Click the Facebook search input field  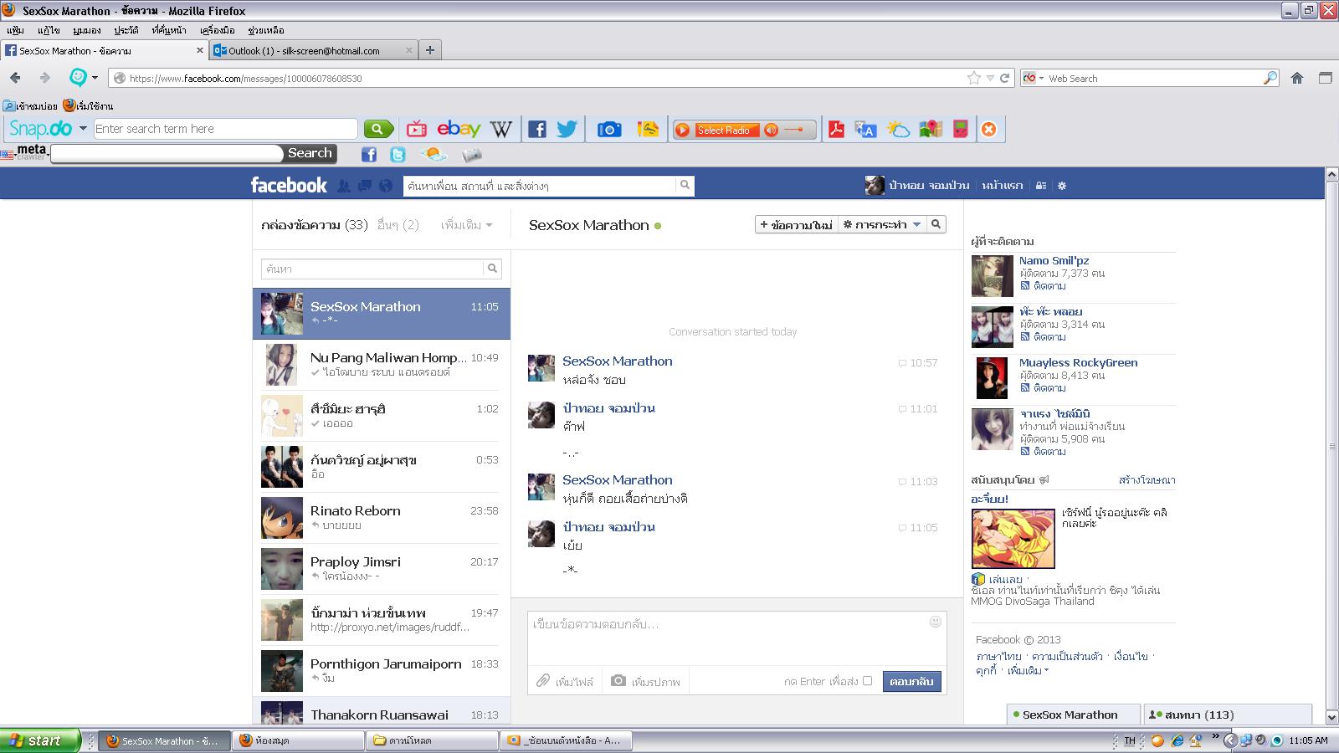pos(540,186)
